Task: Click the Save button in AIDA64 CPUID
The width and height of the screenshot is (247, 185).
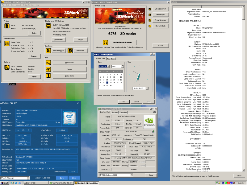Action: coord(62,178)
